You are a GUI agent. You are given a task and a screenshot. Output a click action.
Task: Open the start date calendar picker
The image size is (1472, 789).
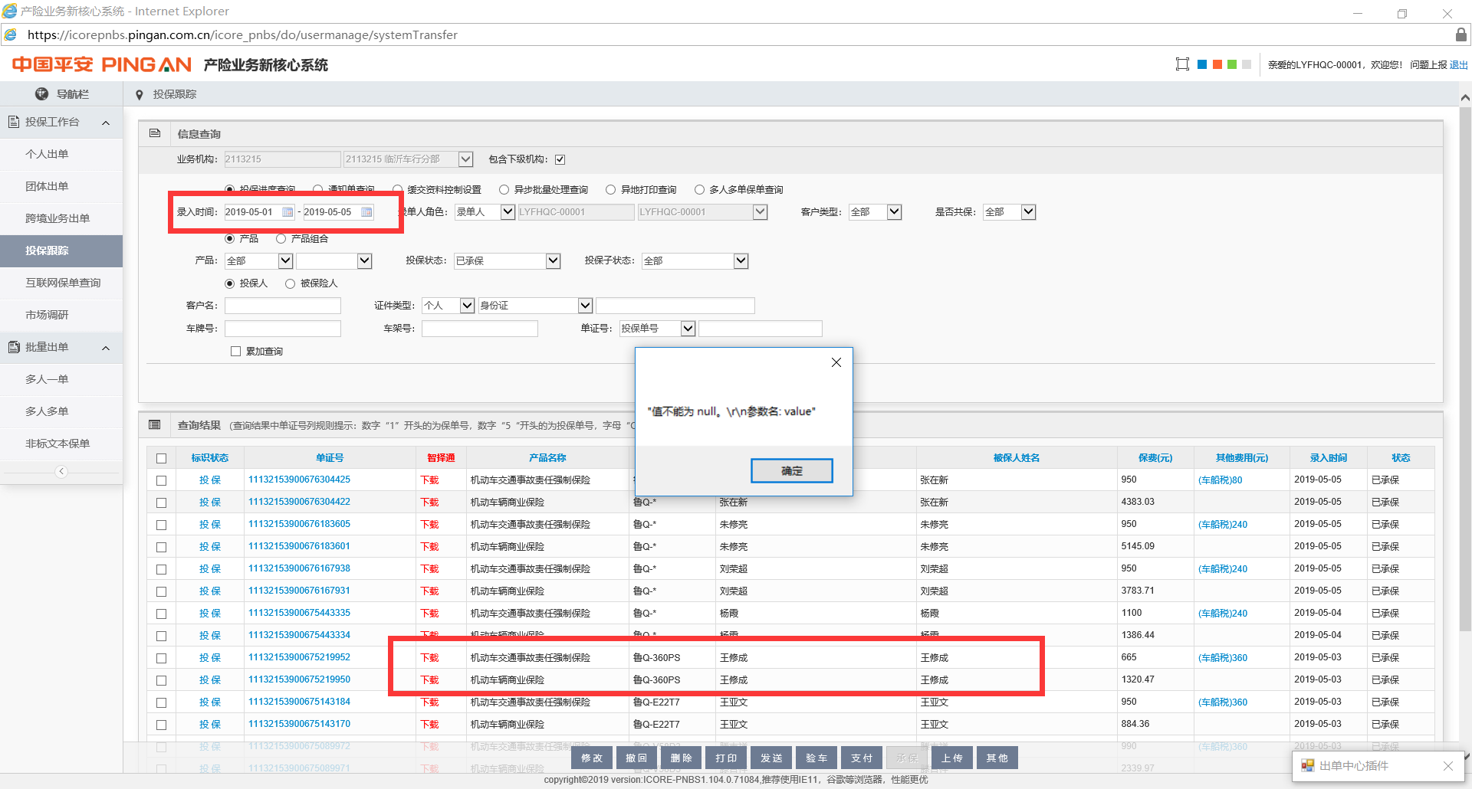click(287, 212)
